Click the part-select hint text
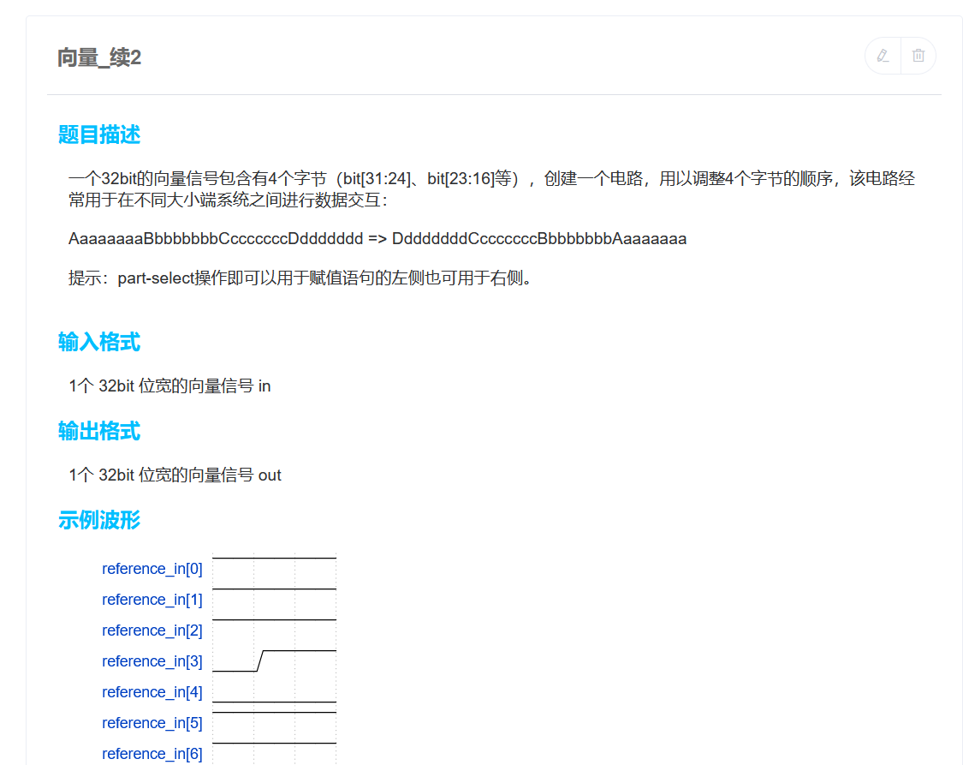 [x=300, y=278]
